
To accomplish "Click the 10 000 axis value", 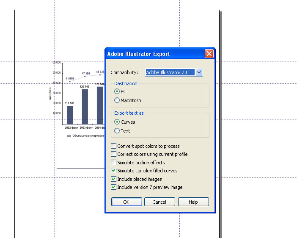I will click(57, 113).
